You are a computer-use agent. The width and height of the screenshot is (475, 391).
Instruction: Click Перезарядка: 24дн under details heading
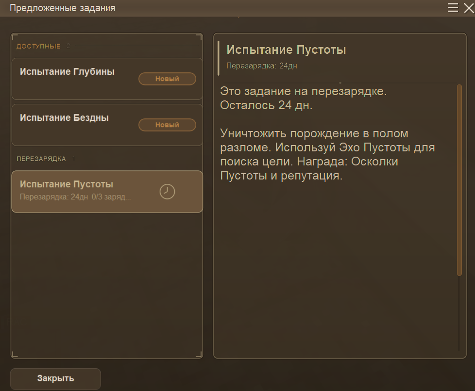tap(262, 66)
